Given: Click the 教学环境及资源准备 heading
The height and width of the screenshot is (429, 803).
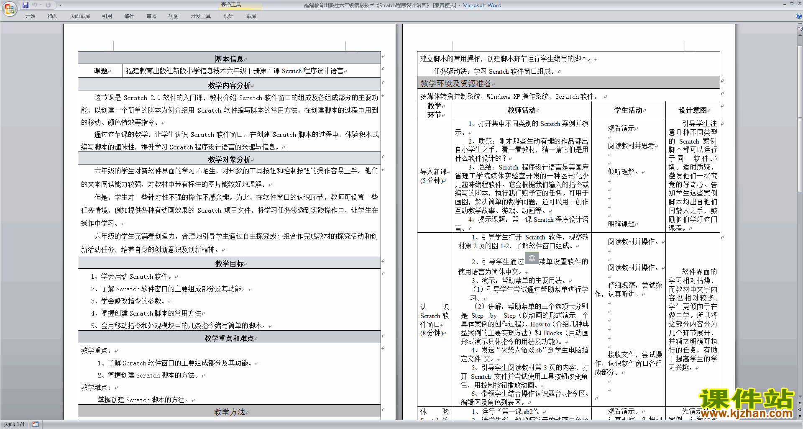Looking at the screenshot, I should (456, 83).
